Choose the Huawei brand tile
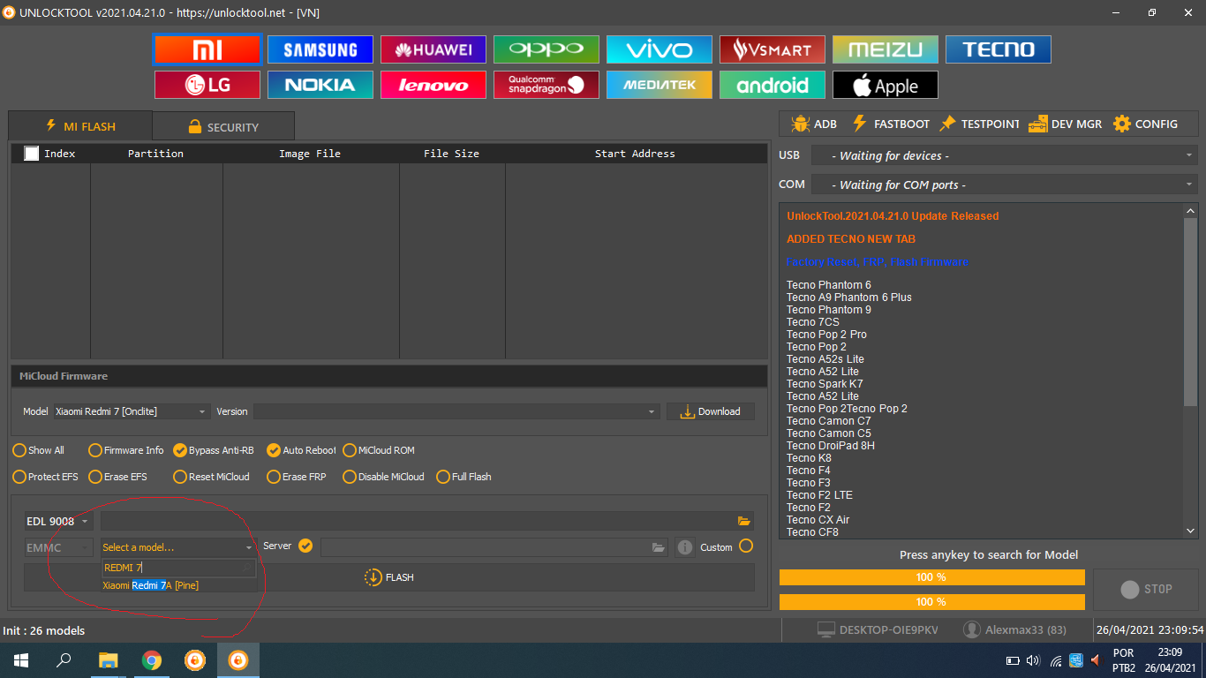The height and width of the screenshot is (678, 1206). pos(433,49)
